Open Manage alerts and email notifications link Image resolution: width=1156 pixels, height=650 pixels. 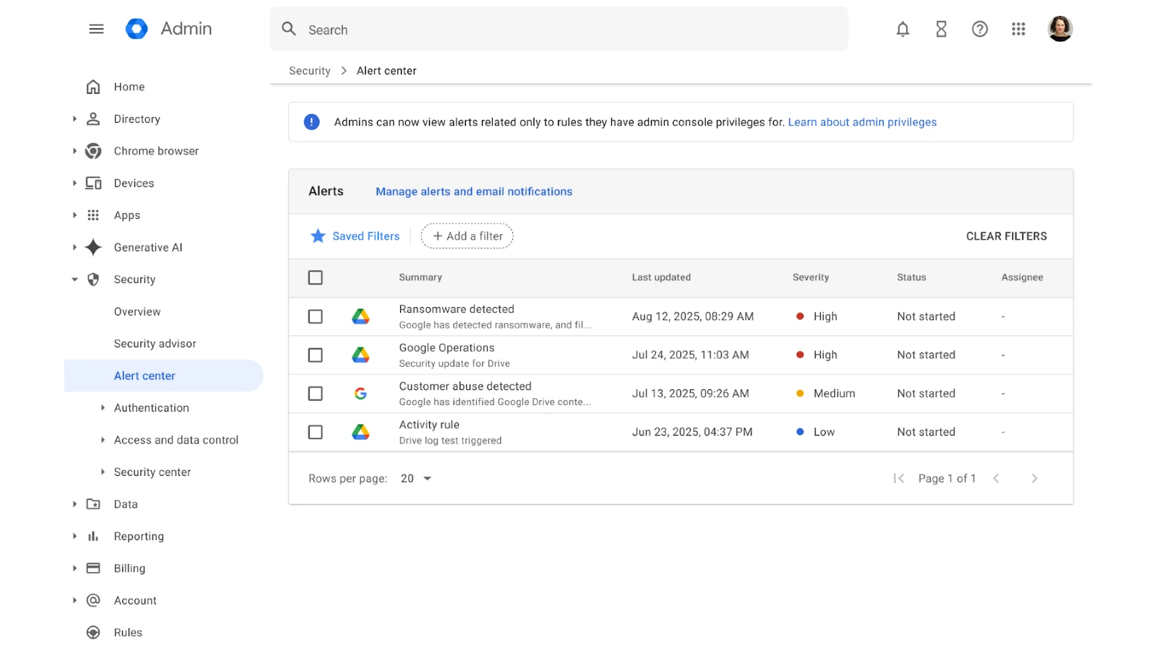click(x=473, y=191)
